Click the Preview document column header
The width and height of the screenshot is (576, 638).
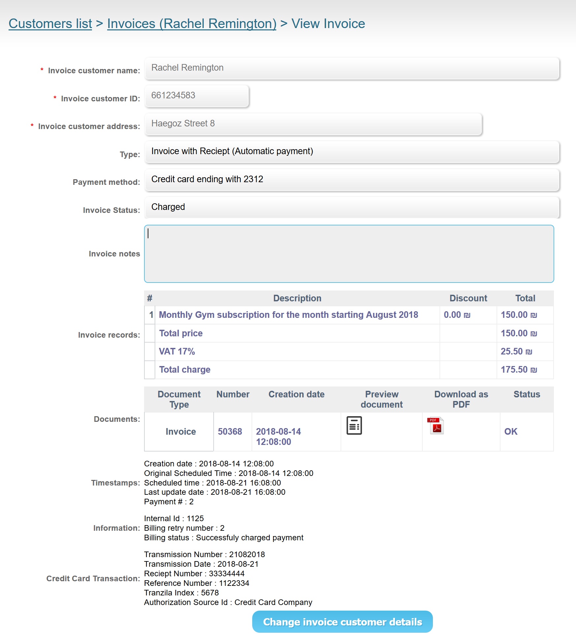[381, 399]
